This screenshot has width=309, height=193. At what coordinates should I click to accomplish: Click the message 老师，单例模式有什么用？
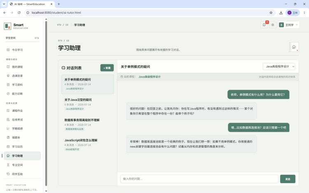(258, 94)
